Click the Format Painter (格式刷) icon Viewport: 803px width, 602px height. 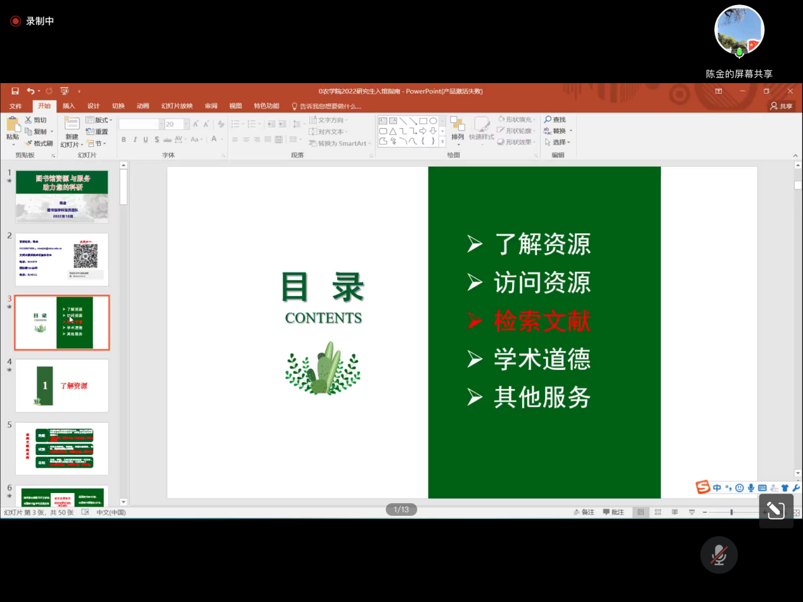point(29,144)
